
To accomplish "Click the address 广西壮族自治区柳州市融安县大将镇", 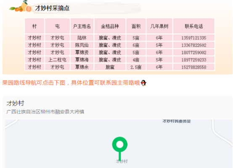I will (x=45, y=112).
